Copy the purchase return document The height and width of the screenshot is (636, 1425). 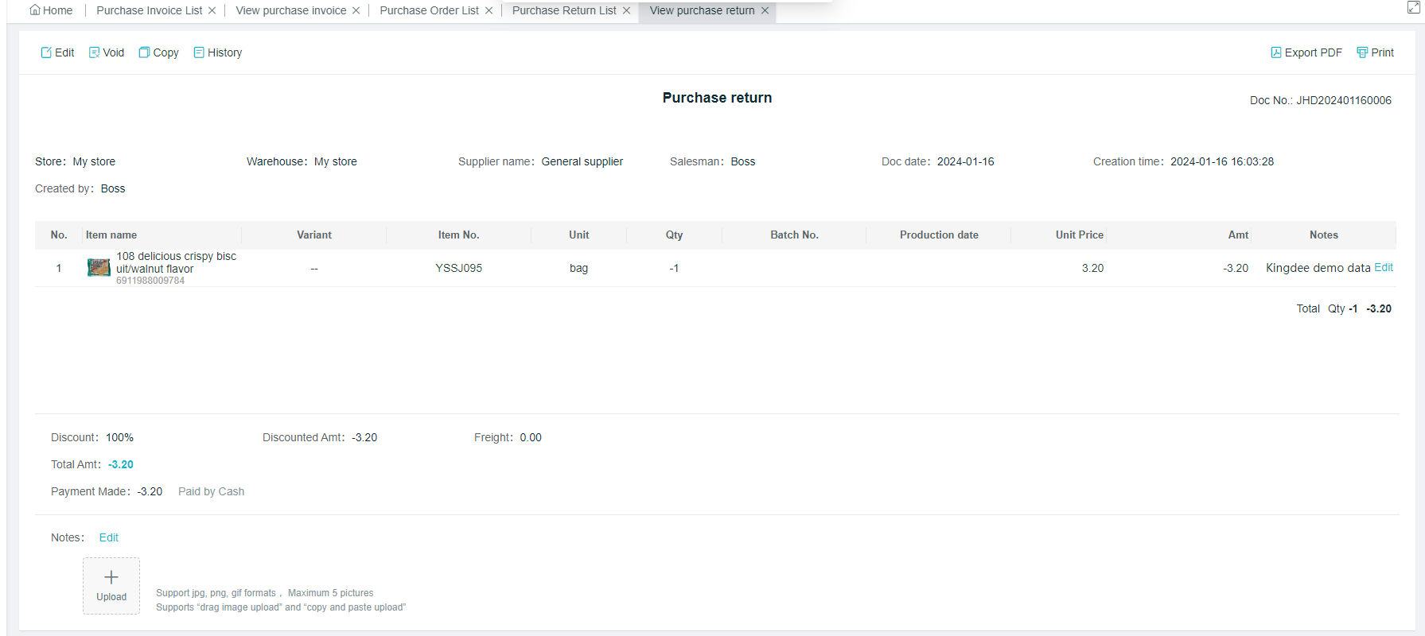[158, 52]
